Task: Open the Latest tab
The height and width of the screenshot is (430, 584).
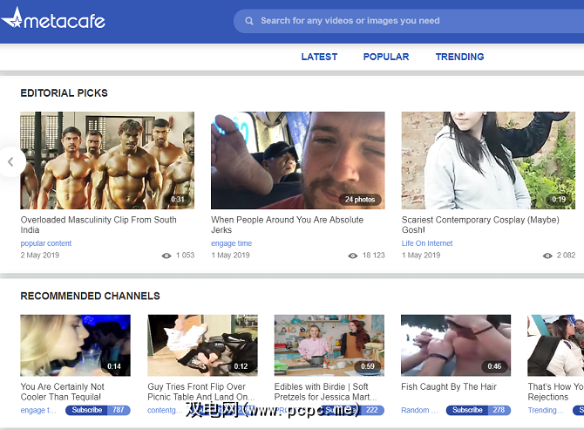Action: (319, 57)
